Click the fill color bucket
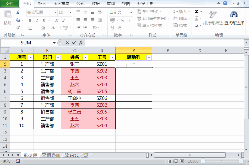Viewport: 249px width, 165px height. pyautogui.click(x=43, y=28)
